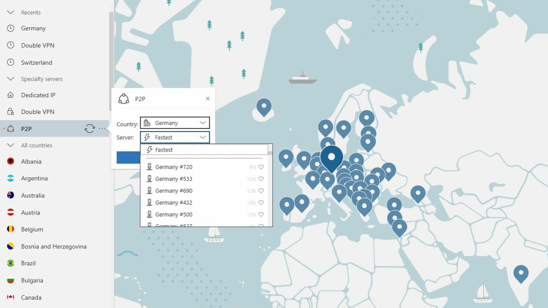
Task: Collapse the Recents section
Action: [10, 12]
